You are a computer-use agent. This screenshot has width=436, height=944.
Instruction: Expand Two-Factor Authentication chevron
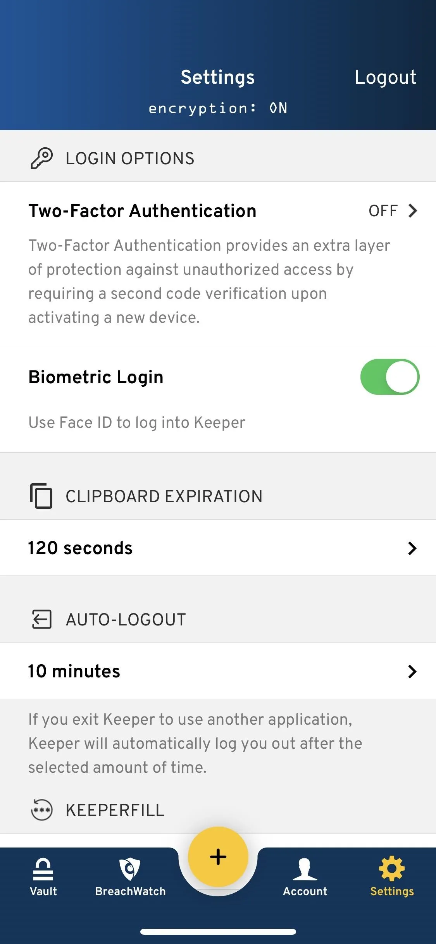click(413, 211)
